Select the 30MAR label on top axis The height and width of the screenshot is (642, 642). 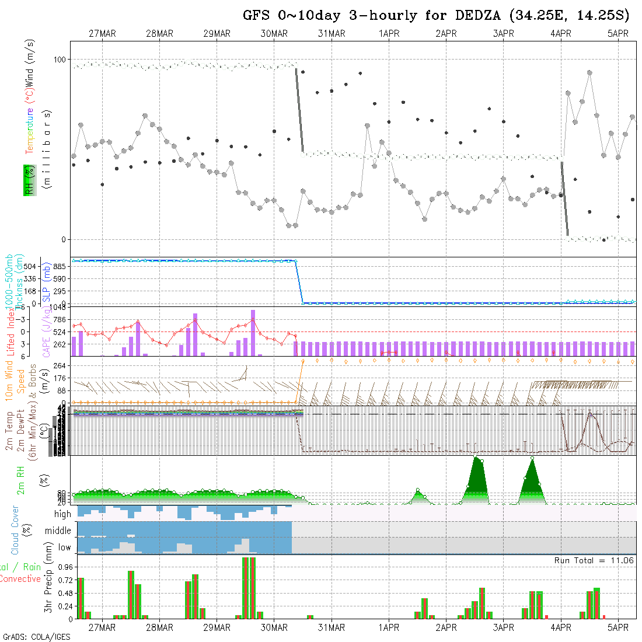[x=274, y=34]
